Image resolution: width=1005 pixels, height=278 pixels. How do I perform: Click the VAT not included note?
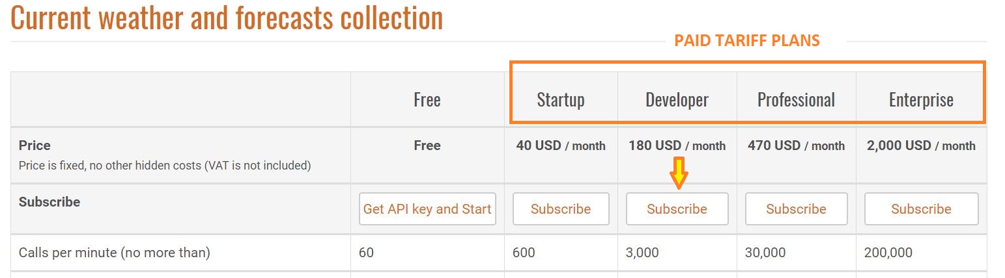click(165, 166)
